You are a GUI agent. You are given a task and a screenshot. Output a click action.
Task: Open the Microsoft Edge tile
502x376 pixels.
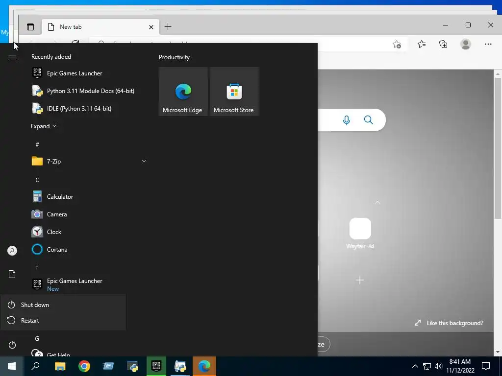tap(183, 92)
